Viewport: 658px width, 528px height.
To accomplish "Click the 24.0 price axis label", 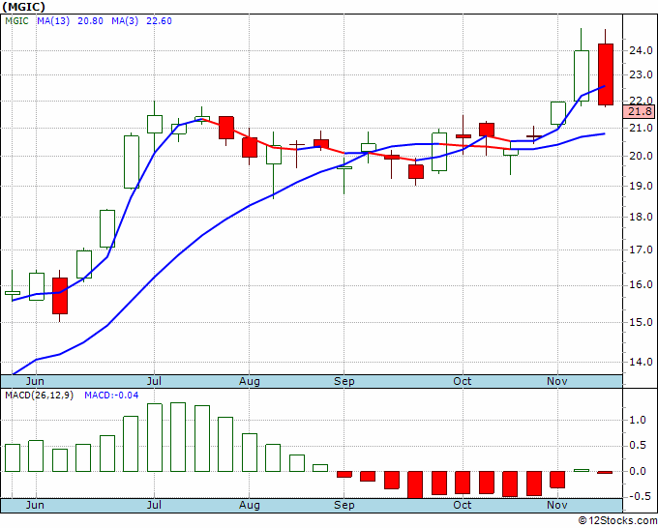I will (641, 50).
